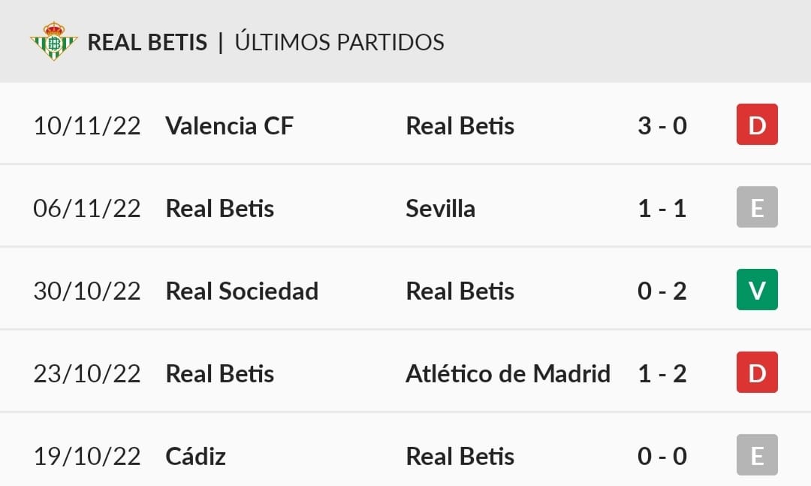Open the Valencia CF team link
This screenshot has height=486, width=811.
229,125
